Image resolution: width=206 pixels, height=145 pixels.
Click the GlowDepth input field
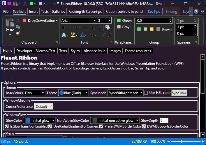(x=164, y=121)
